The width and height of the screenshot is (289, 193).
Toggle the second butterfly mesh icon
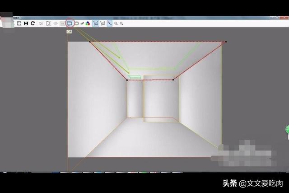click(103, 23)
